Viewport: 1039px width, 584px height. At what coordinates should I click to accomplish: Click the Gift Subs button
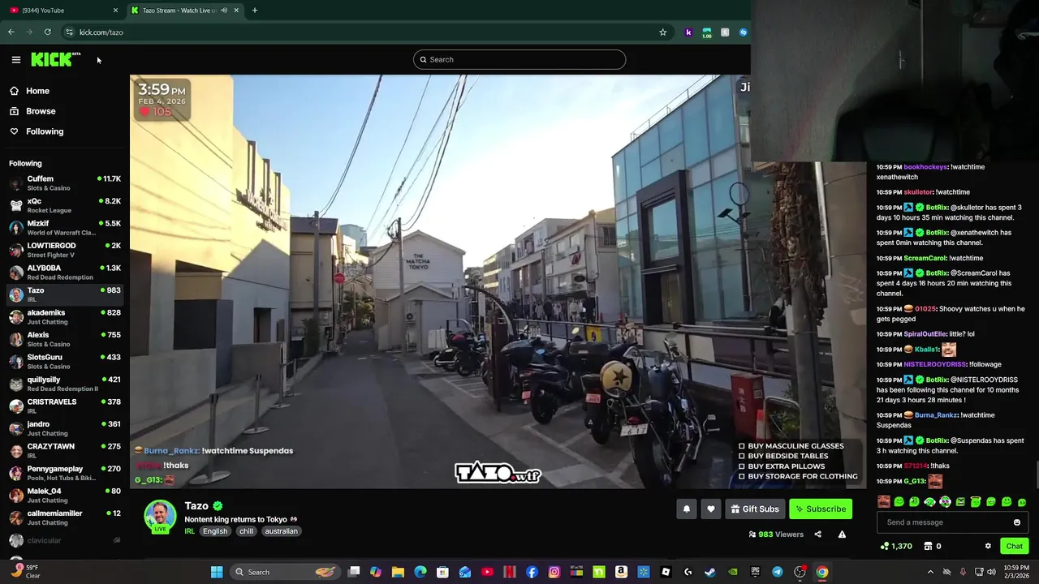pyautogui.click(x=755, y=509)
